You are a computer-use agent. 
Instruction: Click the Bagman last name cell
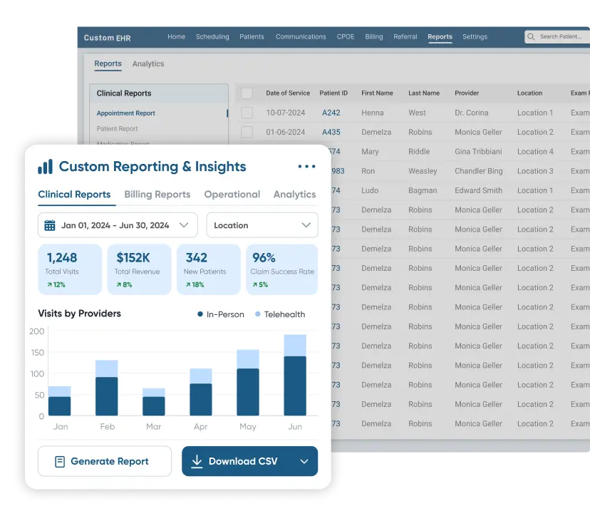423,190
